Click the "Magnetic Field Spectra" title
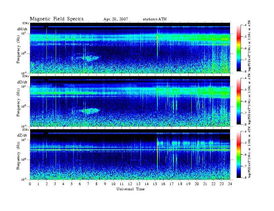The image size is (274, 211). click(57, 19)
